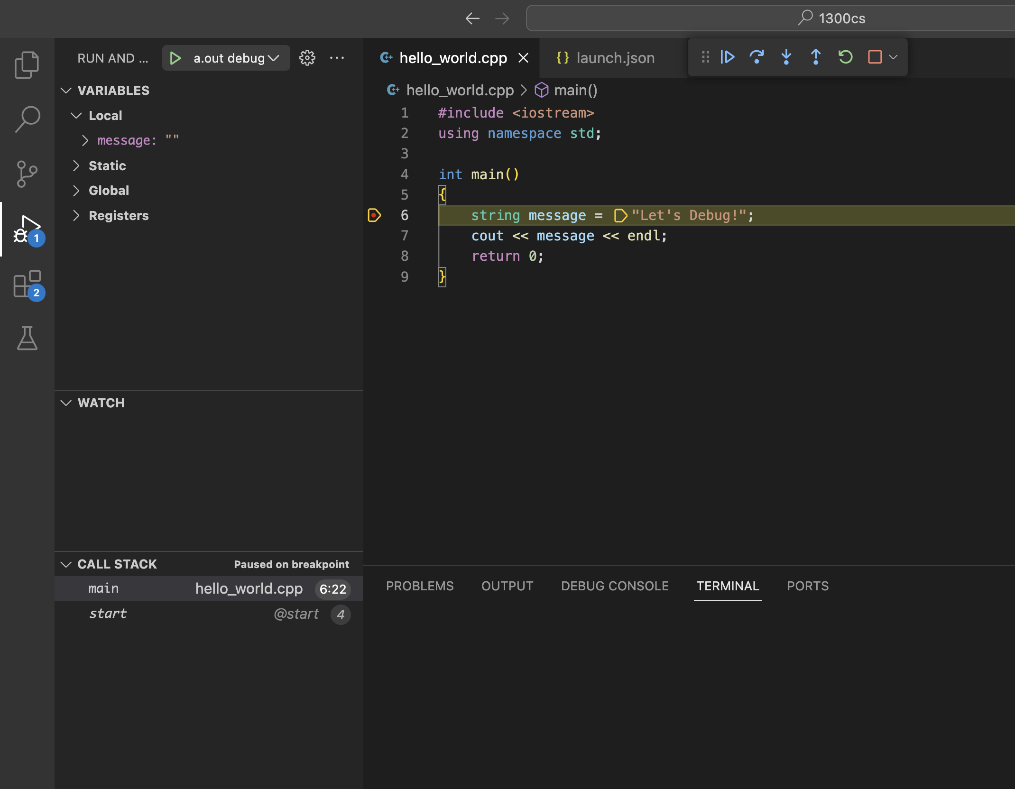Viewport: 1015px width, 789px height.
Task: Open Run and Debug more actions menu
Action: tap(337, 58)
